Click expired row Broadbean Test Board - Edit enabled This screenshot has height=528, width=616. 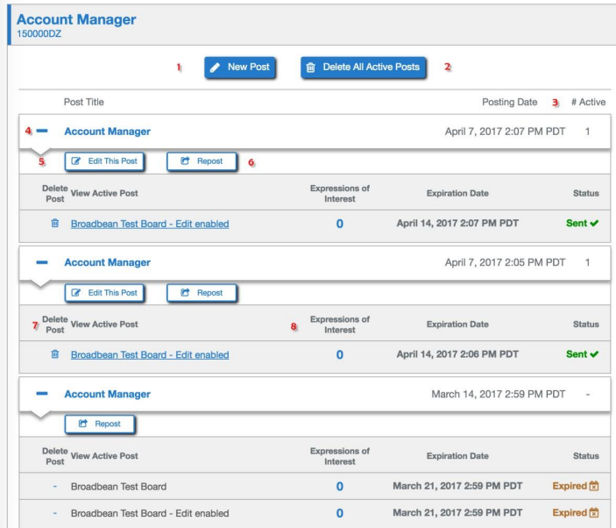[150, 513]
